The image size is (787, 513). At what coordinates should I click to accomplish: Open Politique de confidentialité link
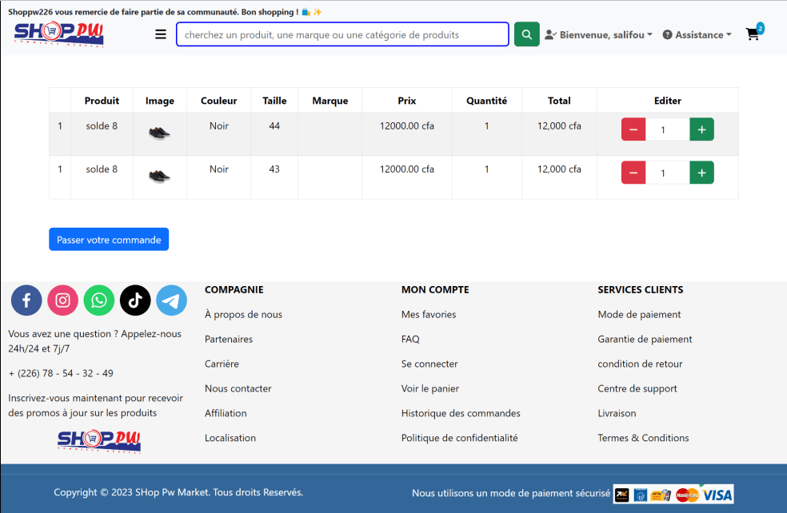460,437
